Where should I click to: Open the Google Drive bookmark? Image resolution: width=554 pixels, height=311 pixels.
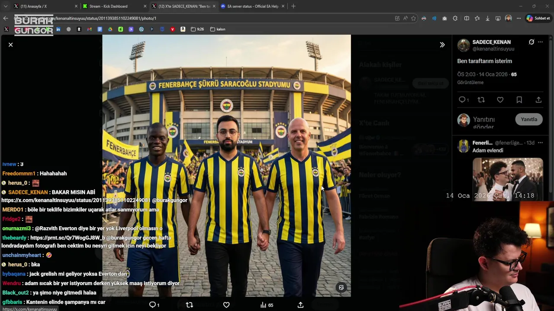(110, 29)
